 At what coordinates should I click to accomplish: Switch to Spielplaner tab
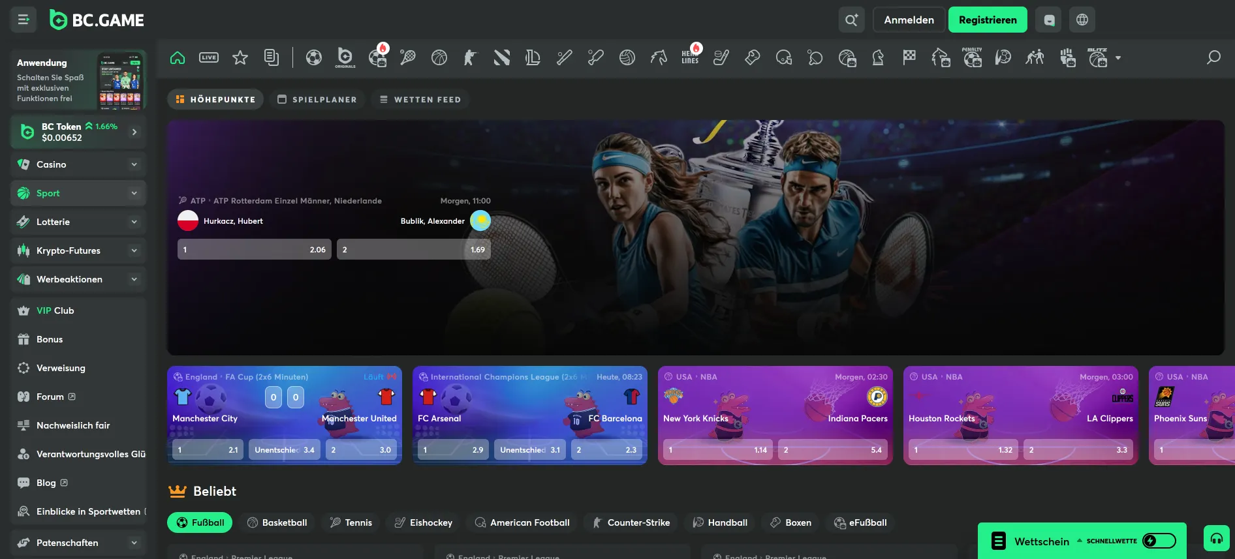pos(317,99)
